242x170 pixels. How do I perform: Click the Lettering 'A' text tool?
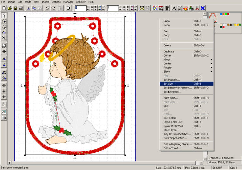click(174, 8)
